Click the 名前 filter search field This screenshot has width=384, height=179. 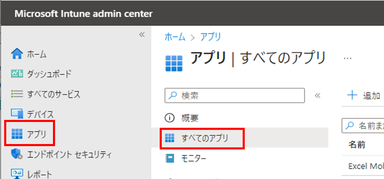pos(363,126)
